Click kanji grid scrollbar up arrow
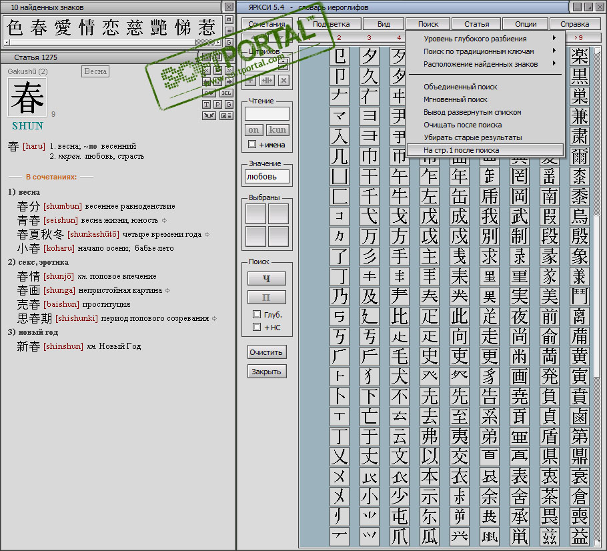 coord(597,50)
